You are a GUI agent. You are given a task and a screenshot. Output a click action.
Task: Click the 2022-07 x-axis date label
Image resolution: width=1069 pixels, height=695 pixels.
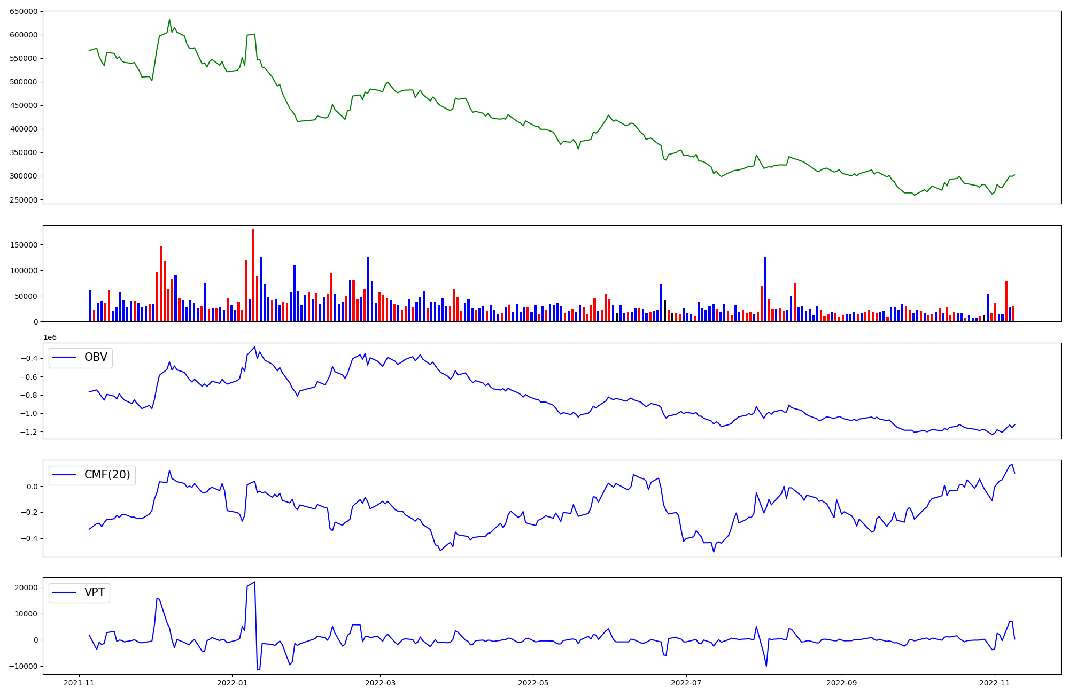click(686, 683)
